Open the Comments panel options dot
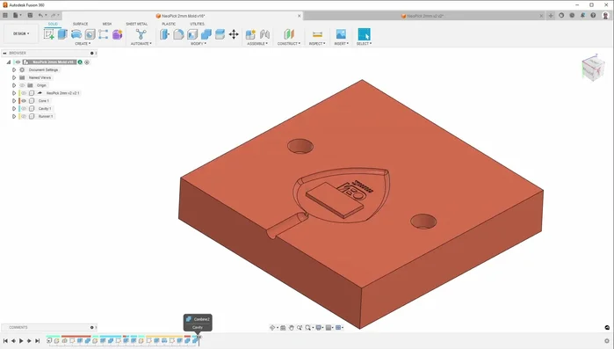Screen dimensions: 614x349 tap(92, 327)
